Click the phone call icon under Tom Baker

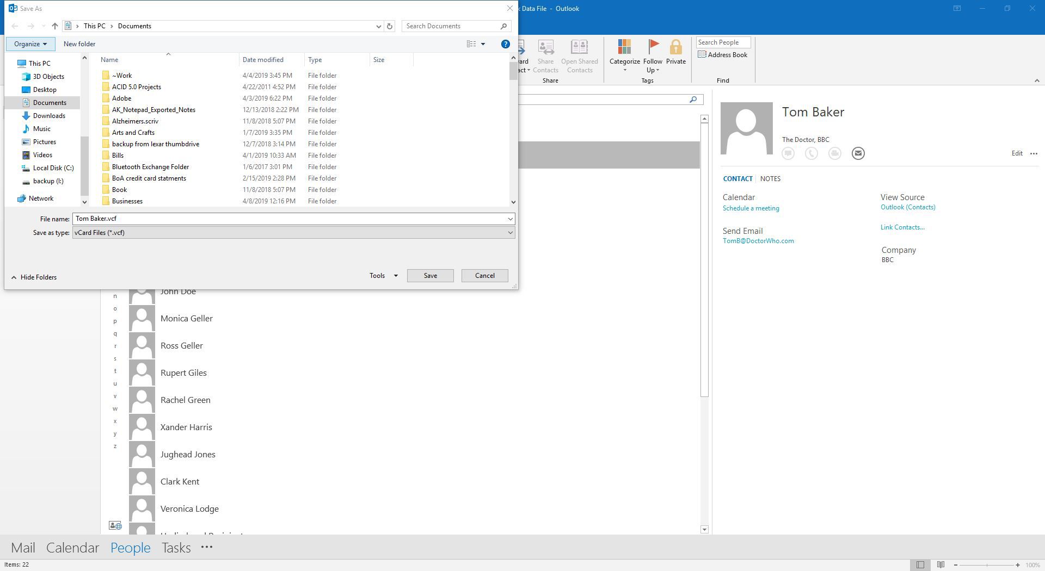pos(811,153)
